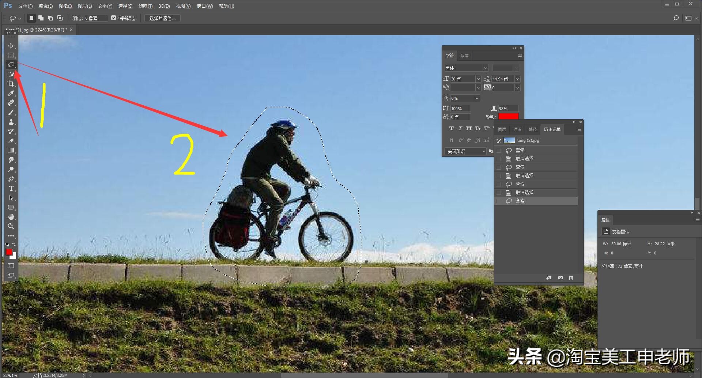Expand the 30 点 font size dropdown
The height and width of the screenshot is (378, 702).
[478, 79]
